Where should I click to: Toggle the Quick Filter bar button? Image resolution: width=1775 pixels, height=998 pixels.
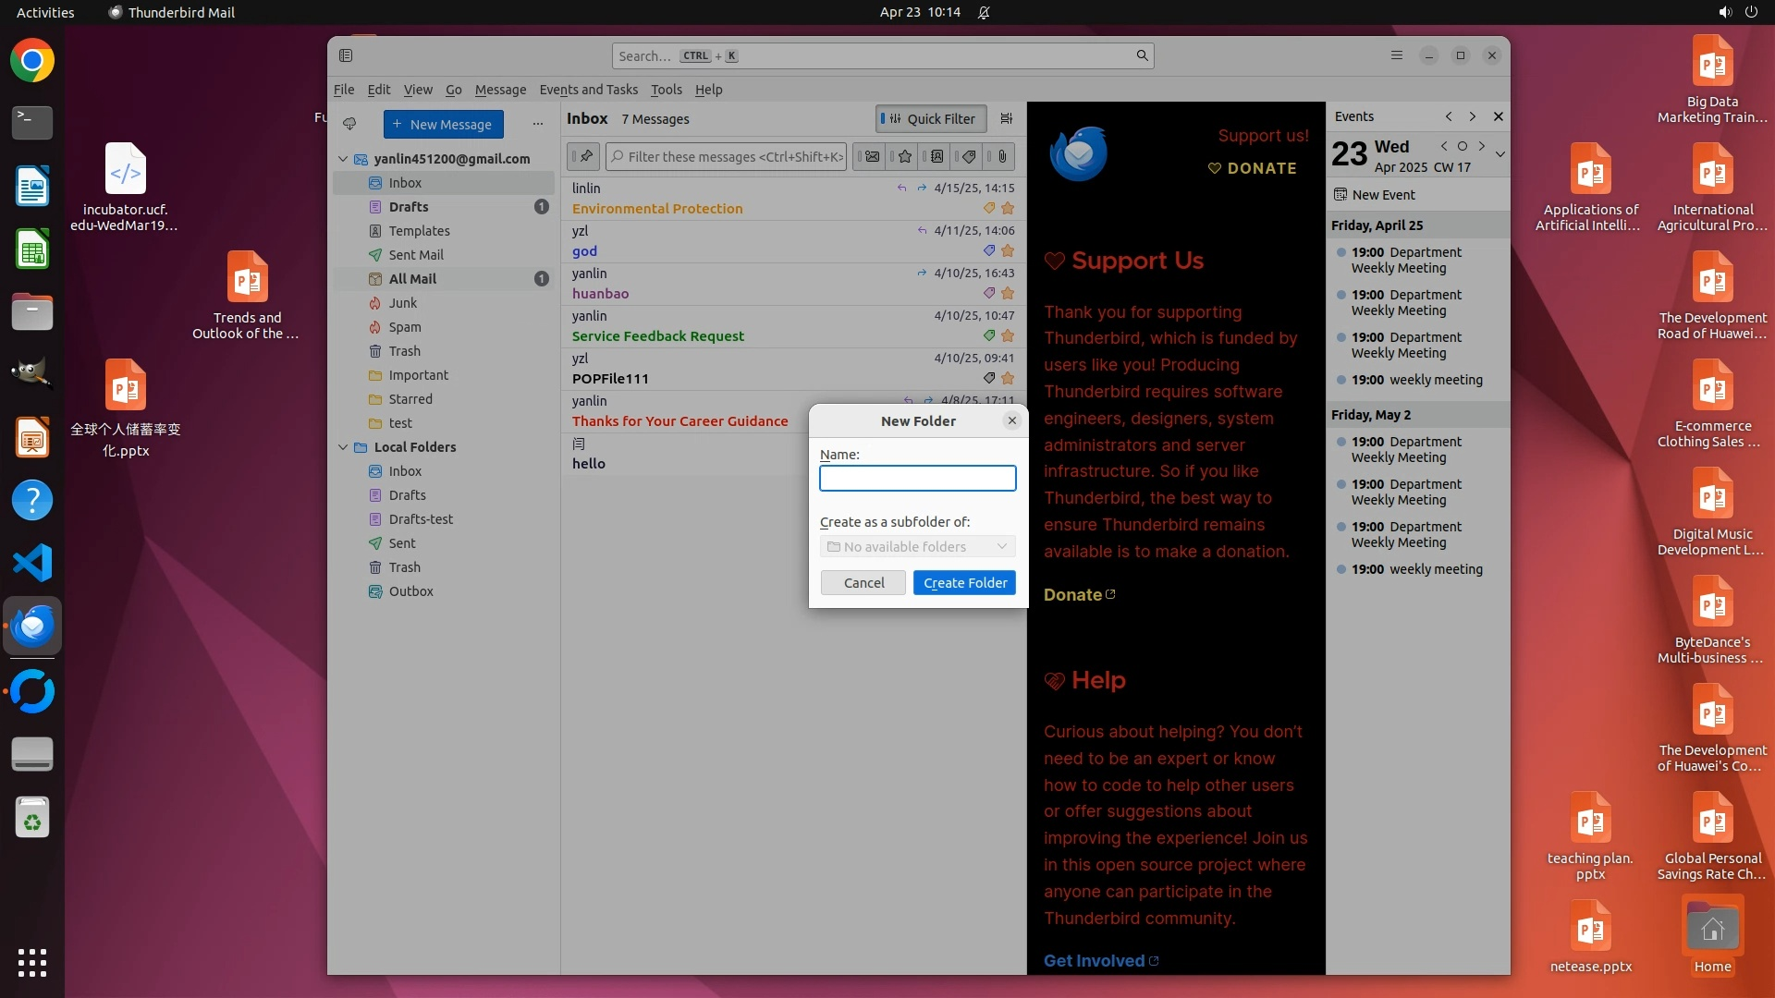click(930, 118)
